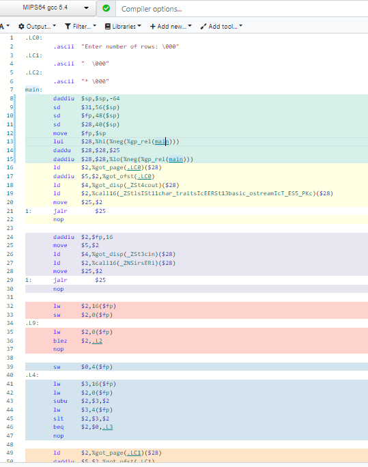Open the Add tool menu

pyautogui.click(x=221, y=27)
